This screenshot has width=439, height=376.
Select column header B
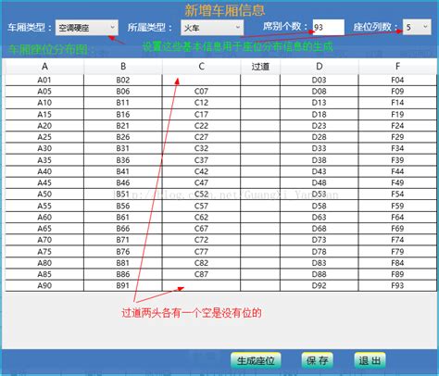click(123, 67)
